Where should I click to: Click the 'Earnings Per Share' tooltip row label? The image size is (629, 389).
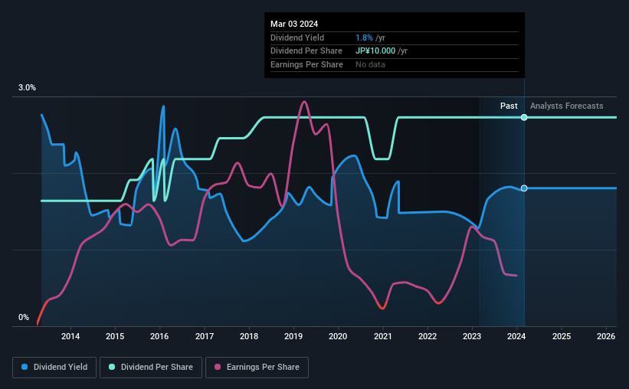(x=307, y=64)
